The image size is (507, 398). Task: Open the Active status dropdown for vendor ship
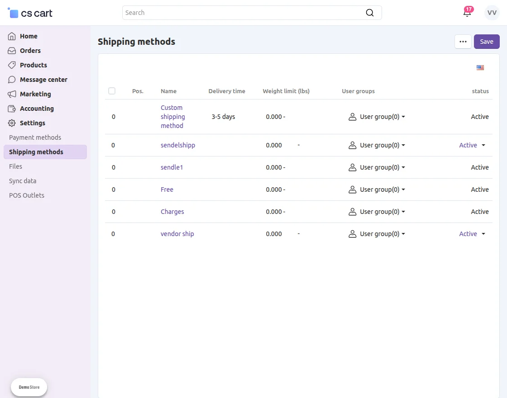tap(472, 234)
